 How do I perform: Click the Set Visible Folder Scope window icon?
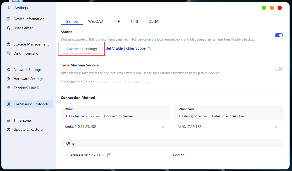[x=149, y=48]
